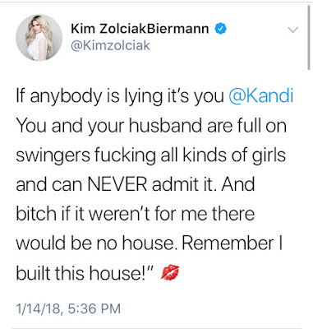Click the word swingers in the tweet

pos(53,155)
